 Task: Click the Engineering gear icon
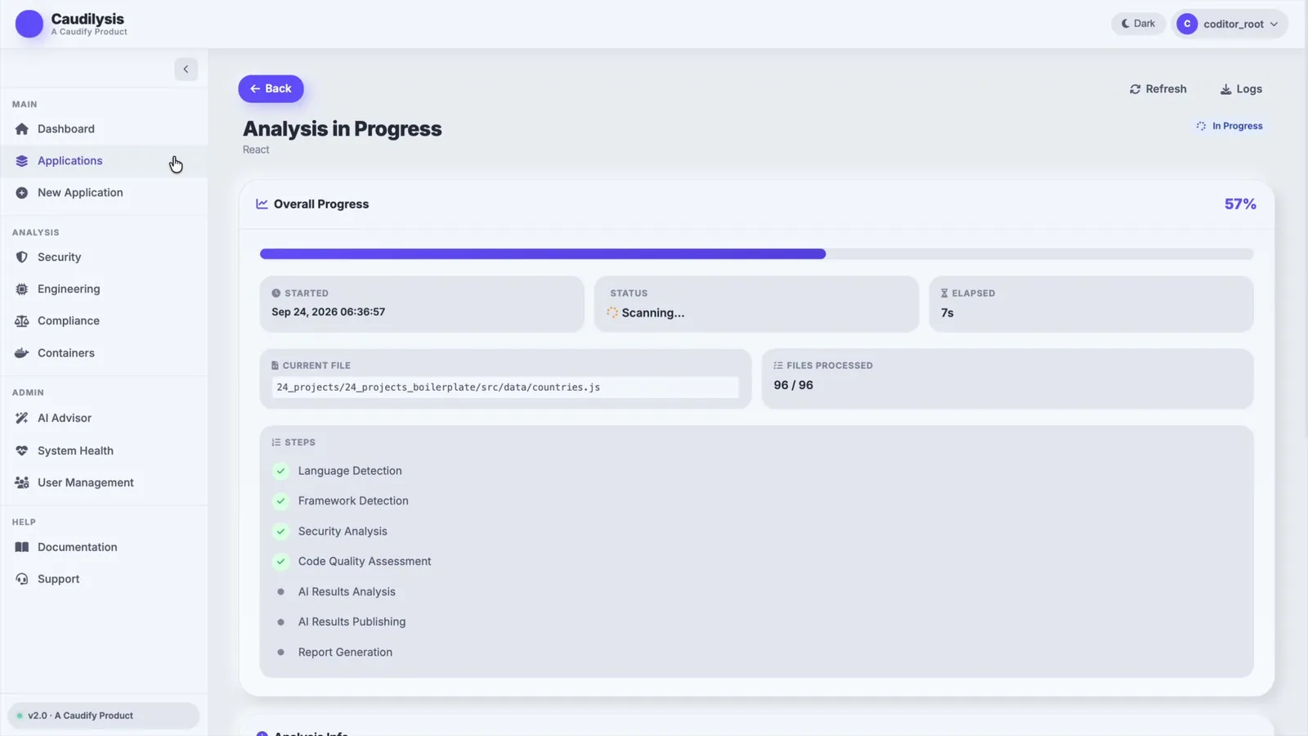pos(22,289)
